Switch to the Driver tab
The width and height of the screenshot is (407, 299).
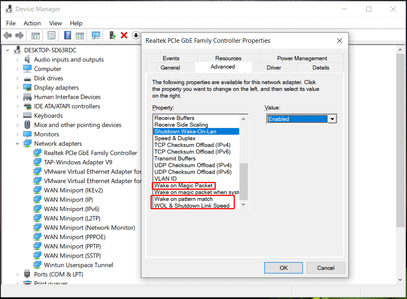[x=274, y=67]
